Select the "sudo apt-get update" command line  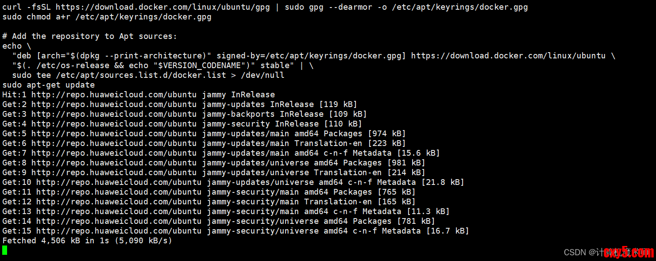pyautogui.click(x=49, y=85)
